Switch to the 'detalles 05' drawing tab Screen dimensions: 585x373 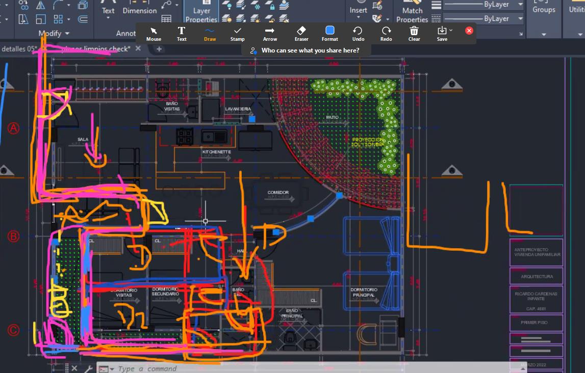[19, 49]
